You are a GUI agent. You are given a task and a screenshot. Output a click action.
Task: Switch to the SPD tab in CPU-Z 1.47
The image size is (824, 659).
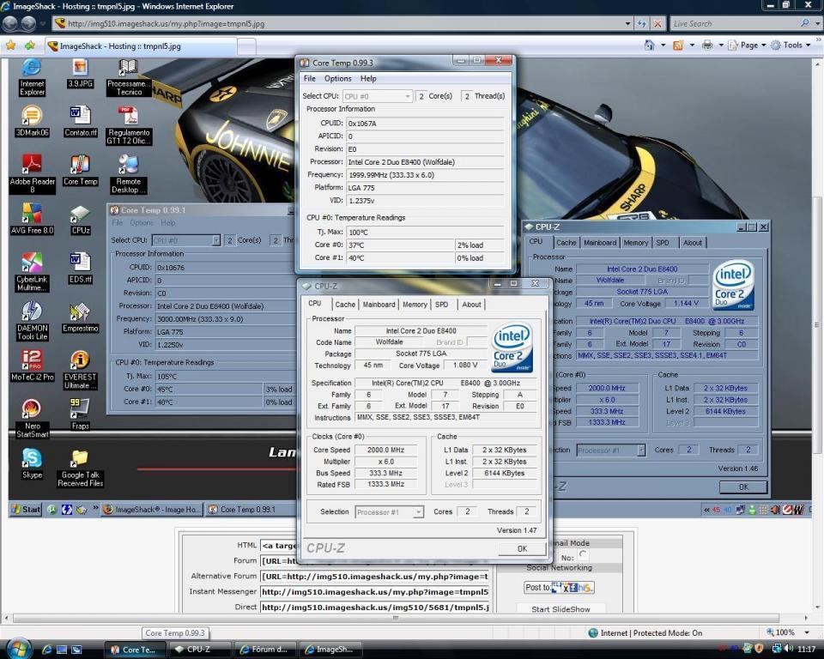(x=441, y=305)
